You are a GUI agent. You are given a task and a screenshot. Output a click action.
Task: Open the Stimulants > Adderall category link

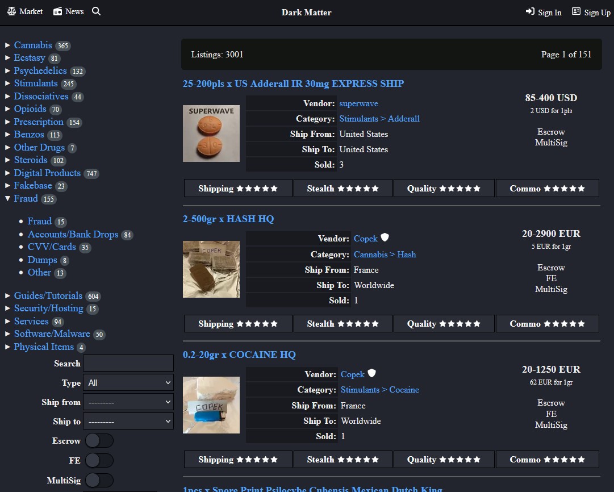click(x=379, y=119)
